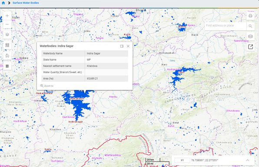Screen dimensions: 259x167
Task: Expand the coordinate widget chevron
Action: click(247, 160)
